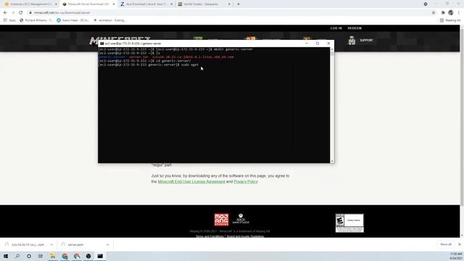Open the SUPPORT menu on Minecraft site
The width and height of the screenshot is (464, 261).
pyautogui.click(x=366, y=41)
